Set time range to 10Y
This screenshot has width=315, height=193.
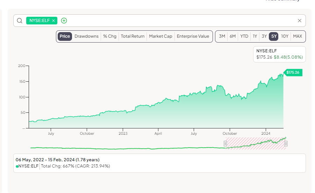(x=285, y=36)
